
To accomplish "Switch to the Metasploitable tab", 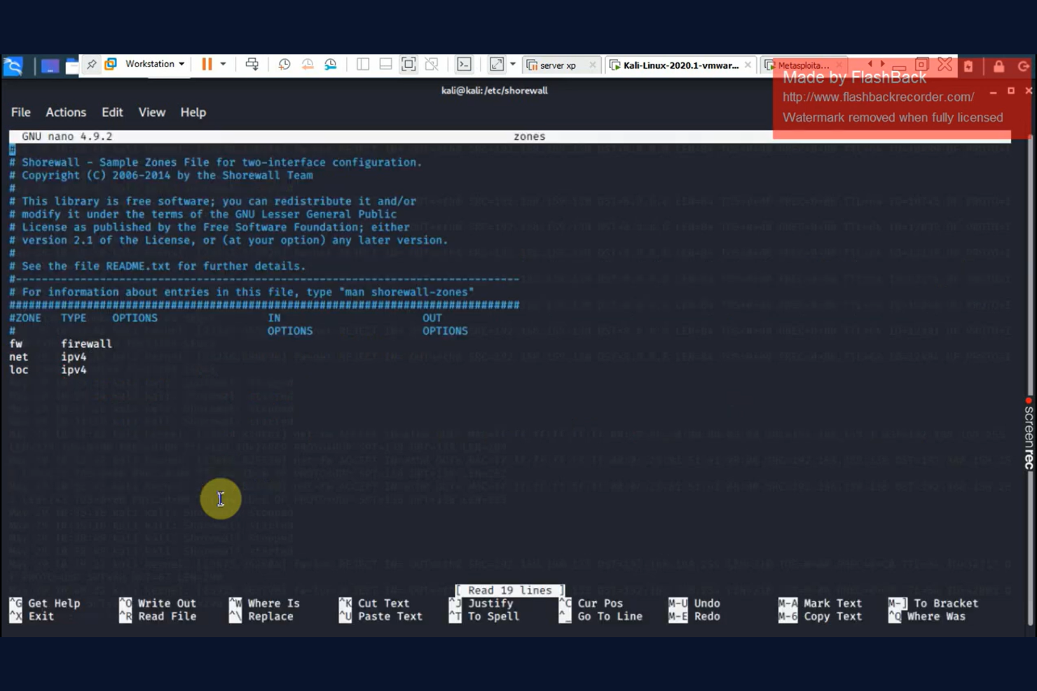I will coord(803,65).
